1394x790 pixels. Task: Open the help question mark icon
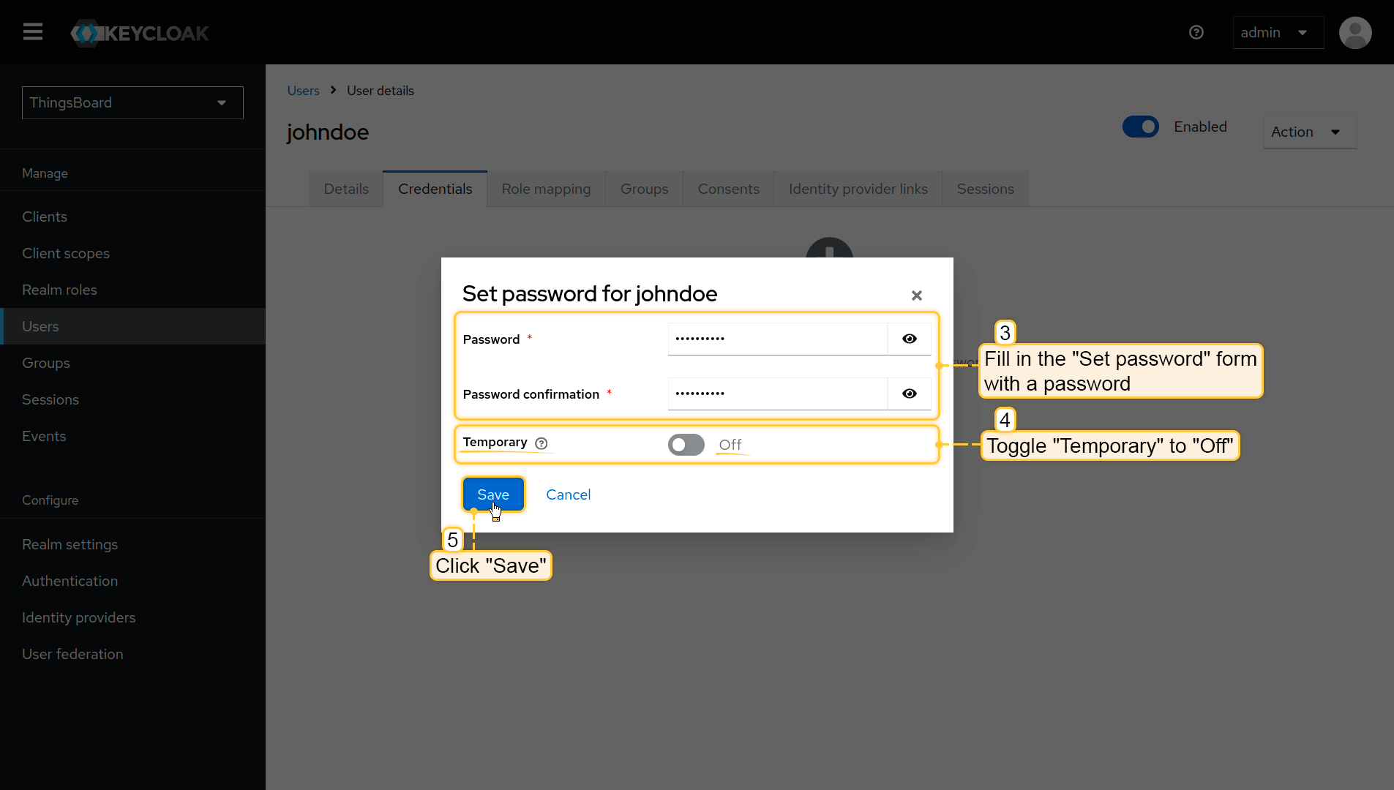[1196, 32]
